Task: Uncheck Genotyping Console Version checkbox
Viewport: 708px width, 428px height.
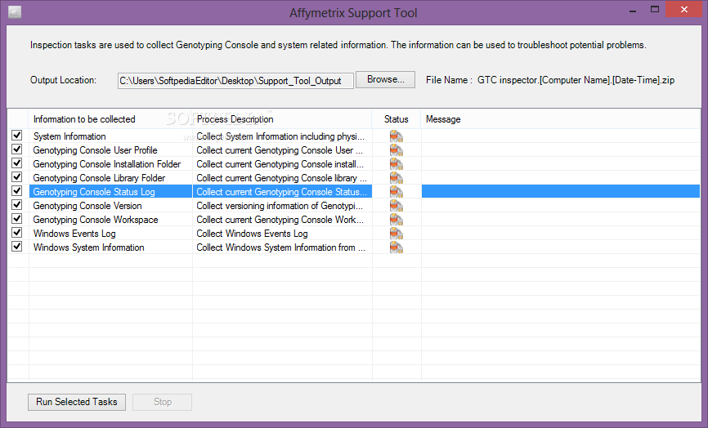Action: (17, 205)
